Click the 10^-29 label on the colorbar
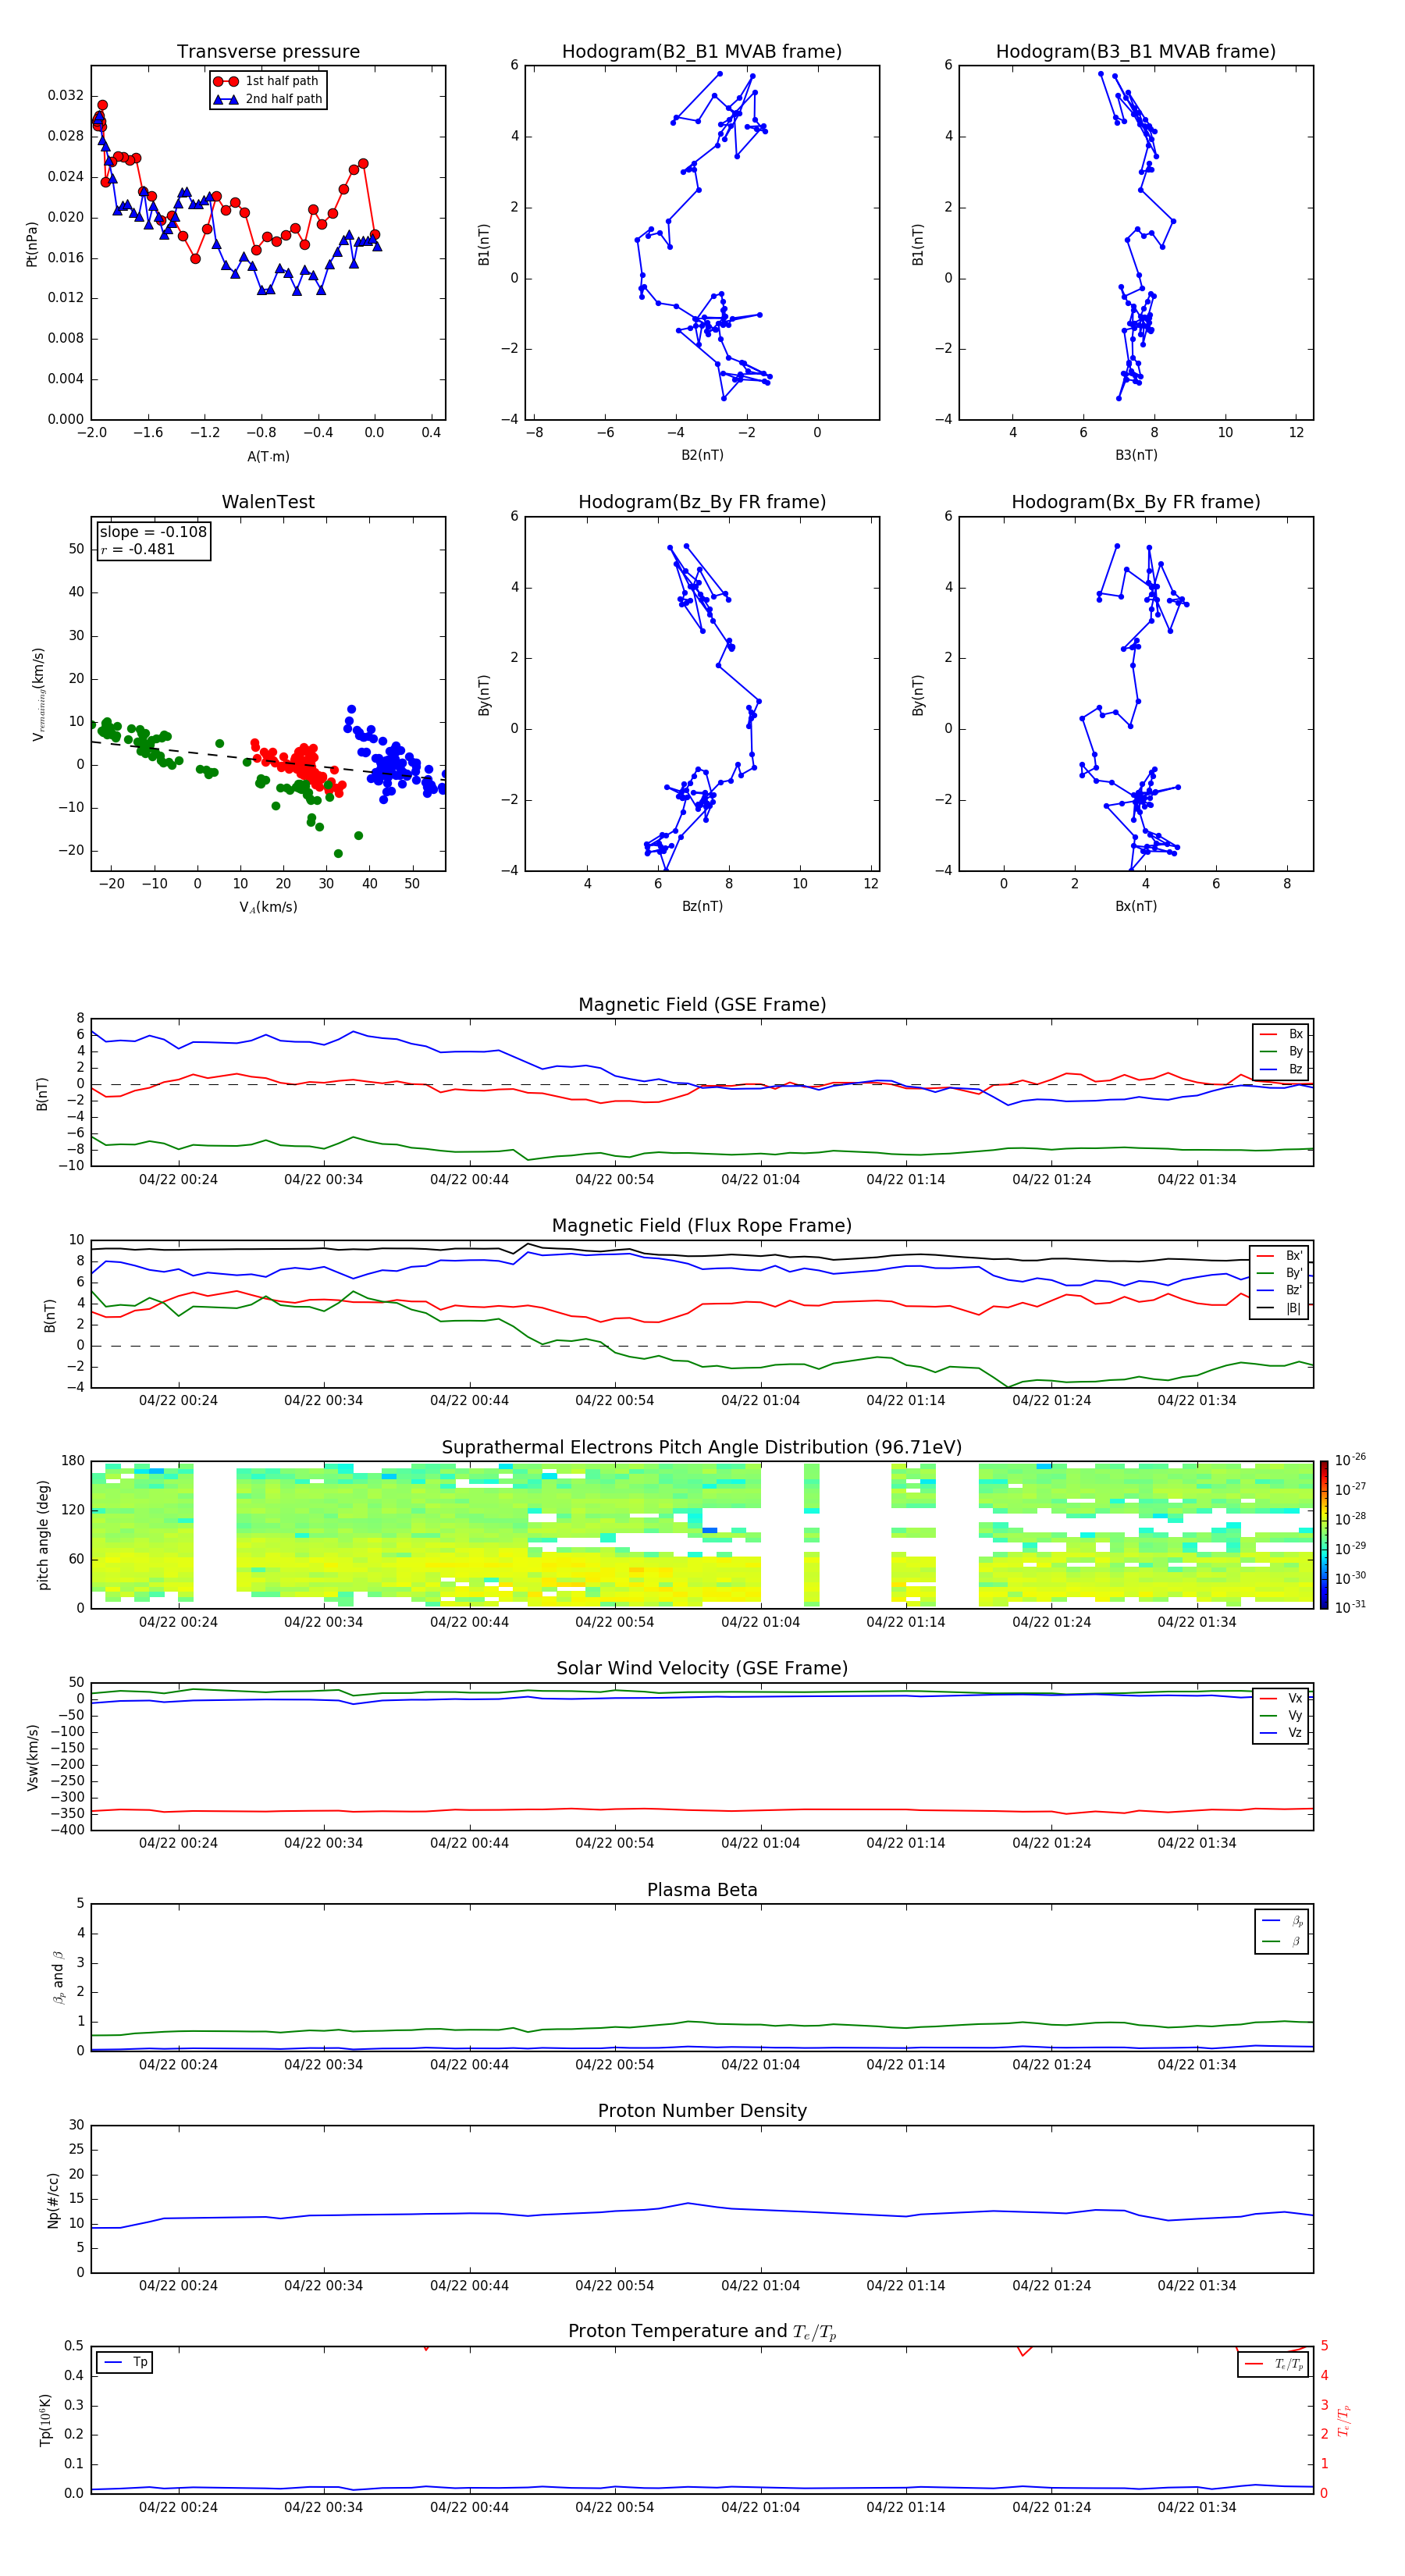Viewport: 1405px width, 2576px height. click(x=1350, y=1547)
